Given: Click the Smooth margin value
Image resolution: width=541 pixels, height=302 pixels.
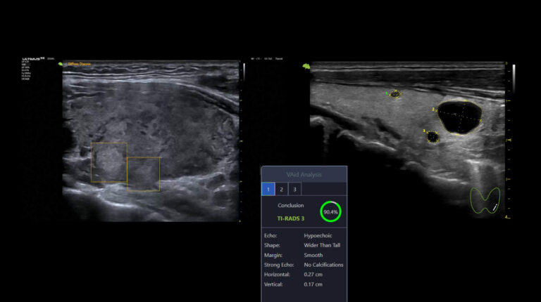Looking at the screenshot, I should [313, 255].
